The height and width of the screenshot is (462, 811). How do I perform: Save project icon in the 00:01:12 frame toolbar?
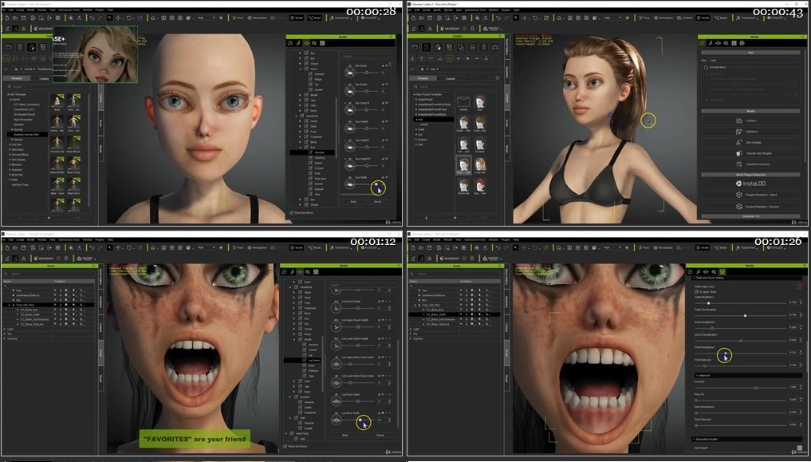(x=24, y=247)
